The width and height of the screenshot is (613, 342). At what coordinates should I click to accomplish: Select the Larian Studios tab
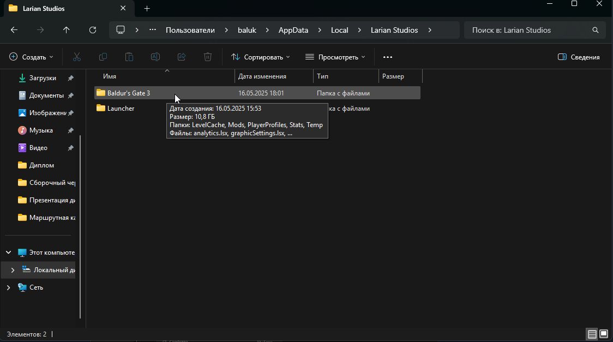(x=69, y=9)
